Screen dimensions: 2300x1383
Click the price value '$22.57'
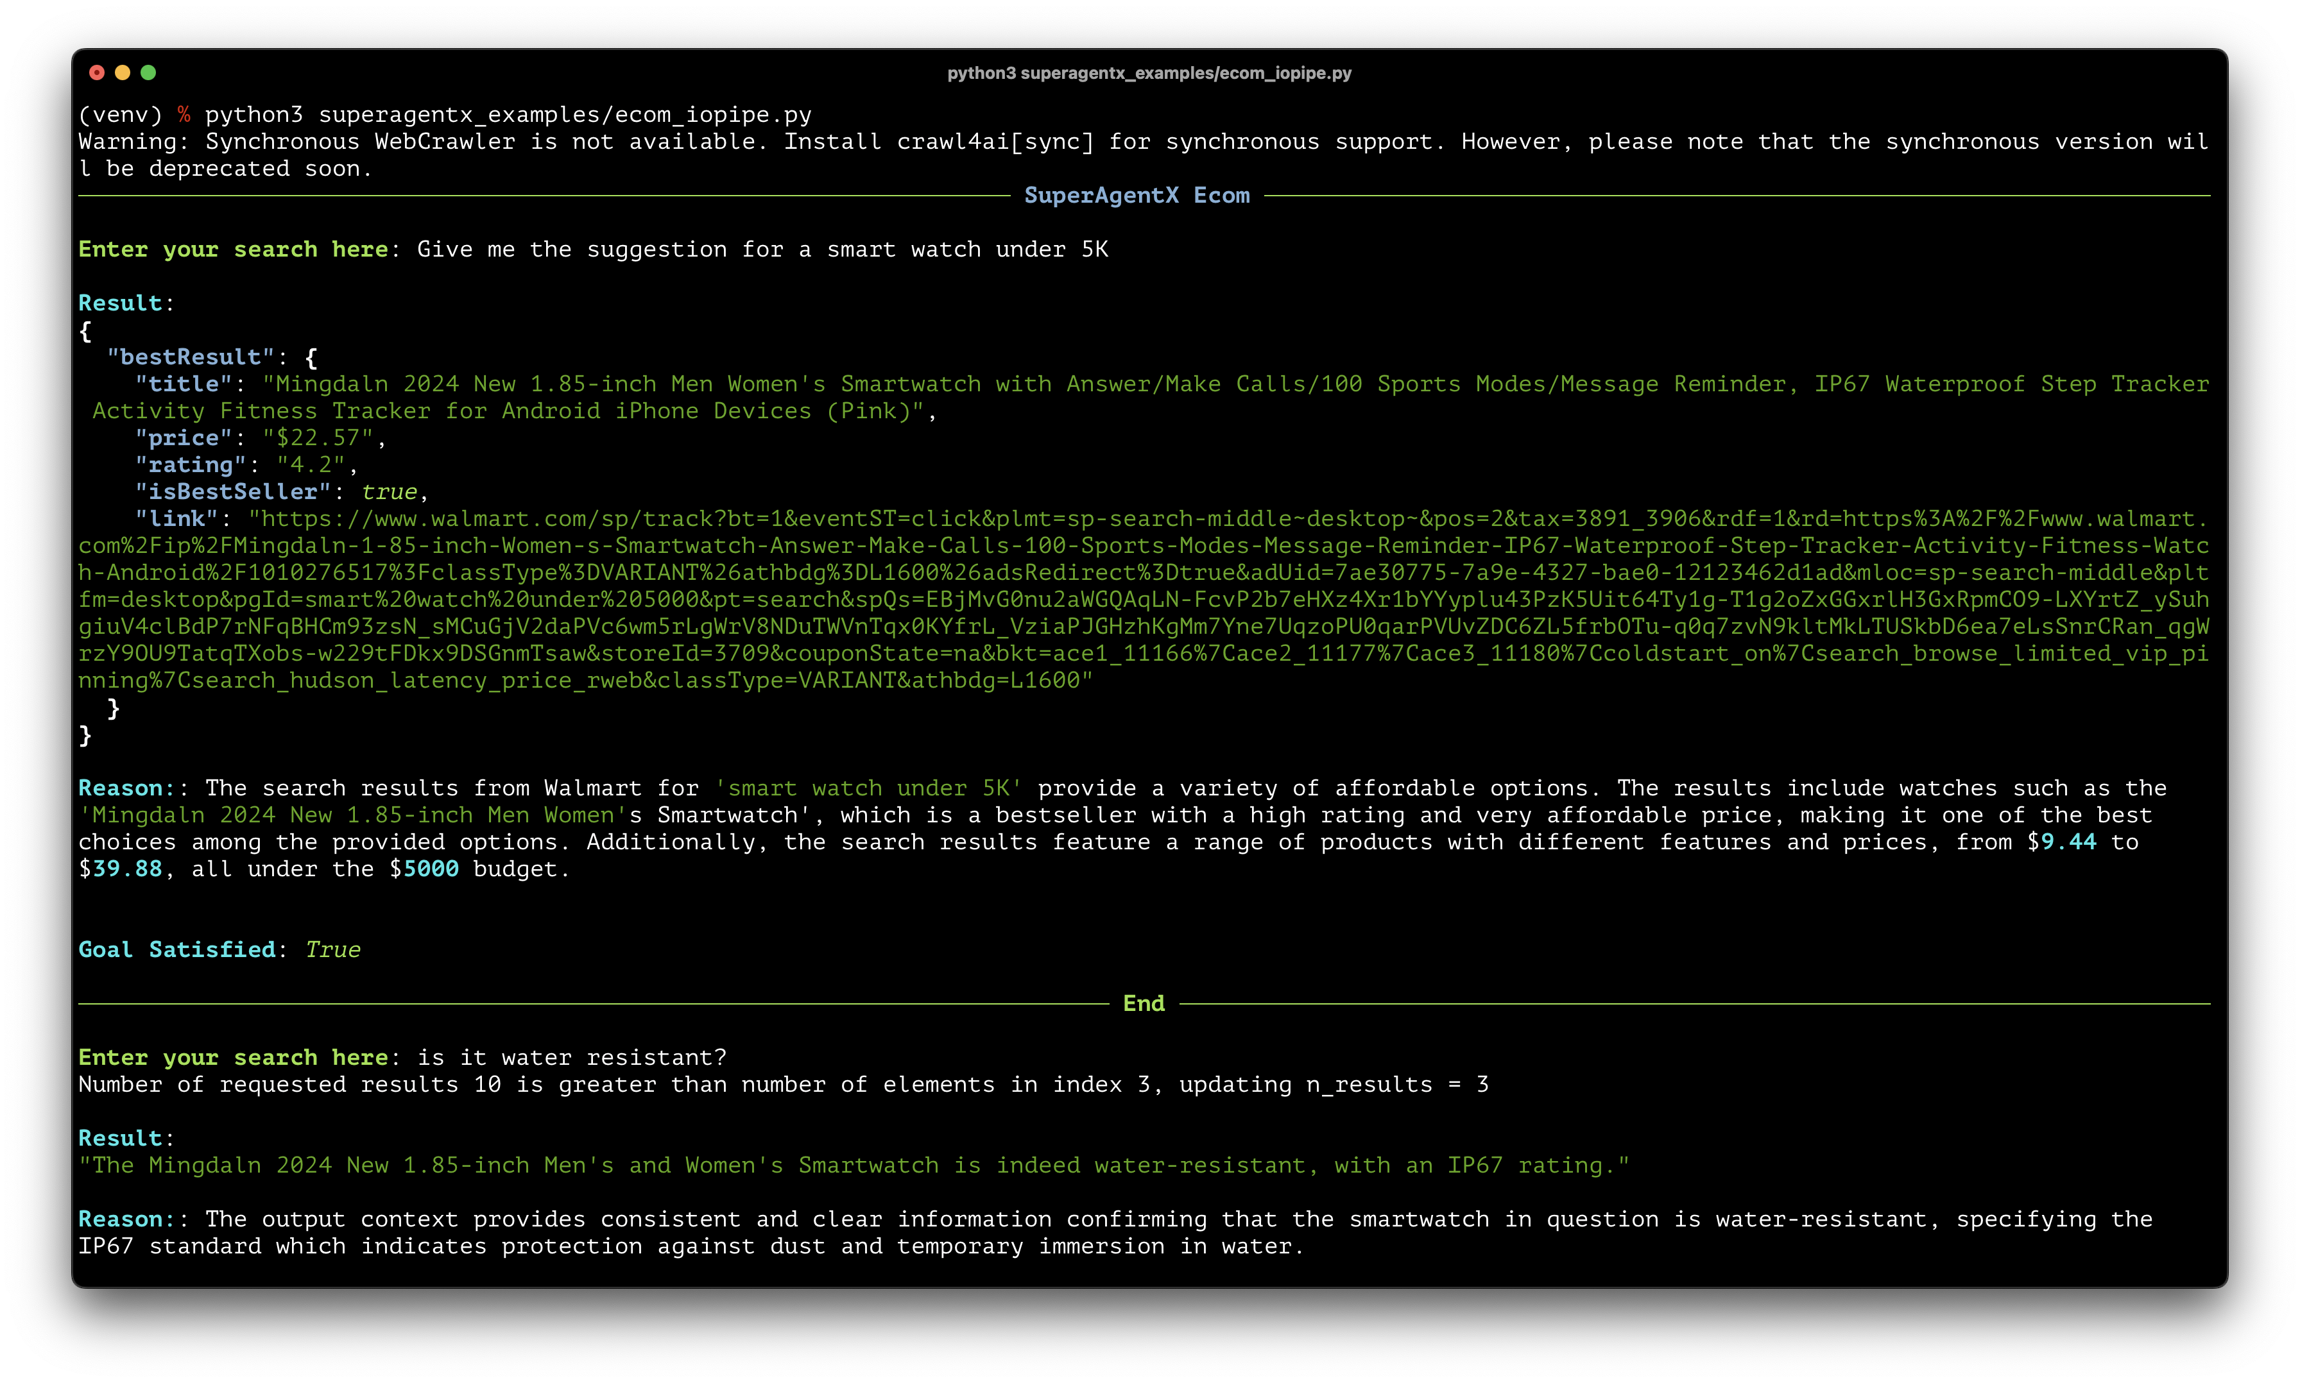click(318, 438)
